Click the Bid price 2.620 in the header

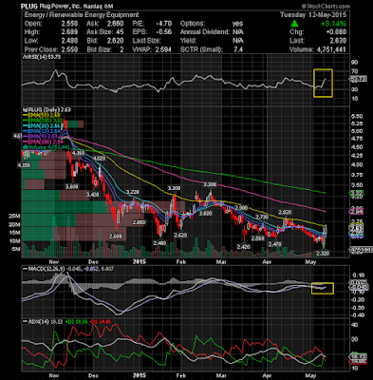tap(116, 41)
